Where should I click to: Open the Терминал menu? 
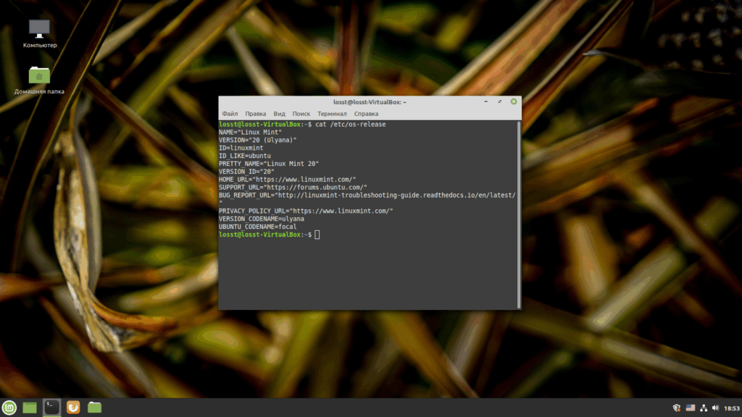tap(332, 114)
